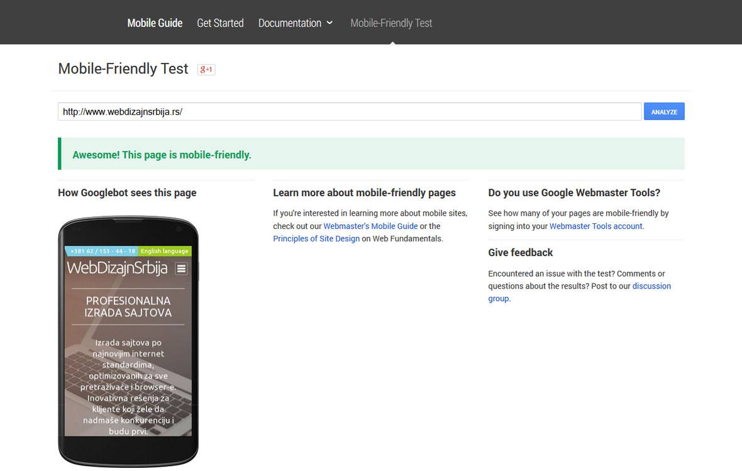Open the Webmaster Tools account link
The height and width of the screenshot is (471, 742).
click(595, 226)
